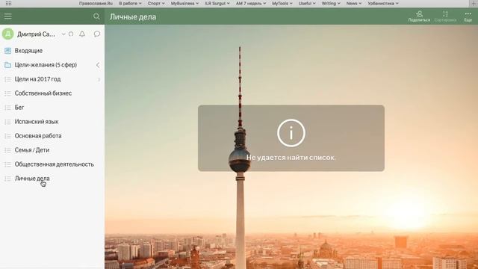The width and height of the screenshot is (478, 269).
Task: Open the News bookmarks folder
Action: point(353,3)
